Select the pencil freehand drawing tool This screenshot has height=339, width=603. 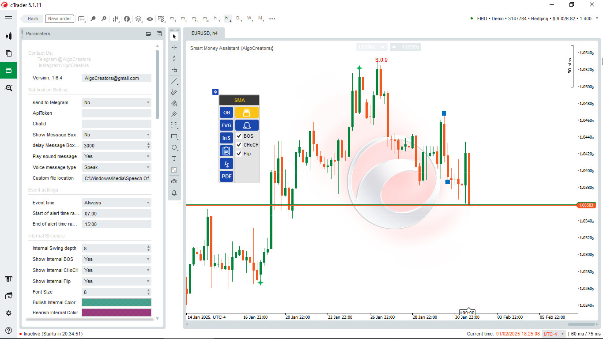coord(174,92)
